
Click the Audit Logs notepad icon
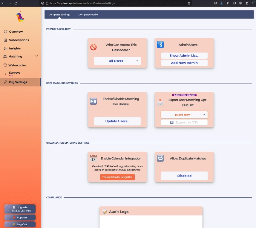pos(105,212)
